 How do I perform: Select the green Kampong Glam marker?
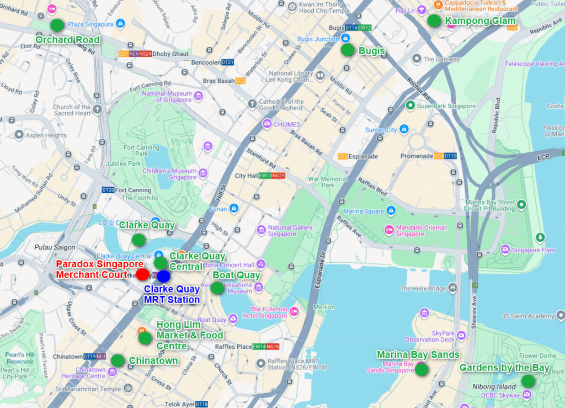coord(434,21)
